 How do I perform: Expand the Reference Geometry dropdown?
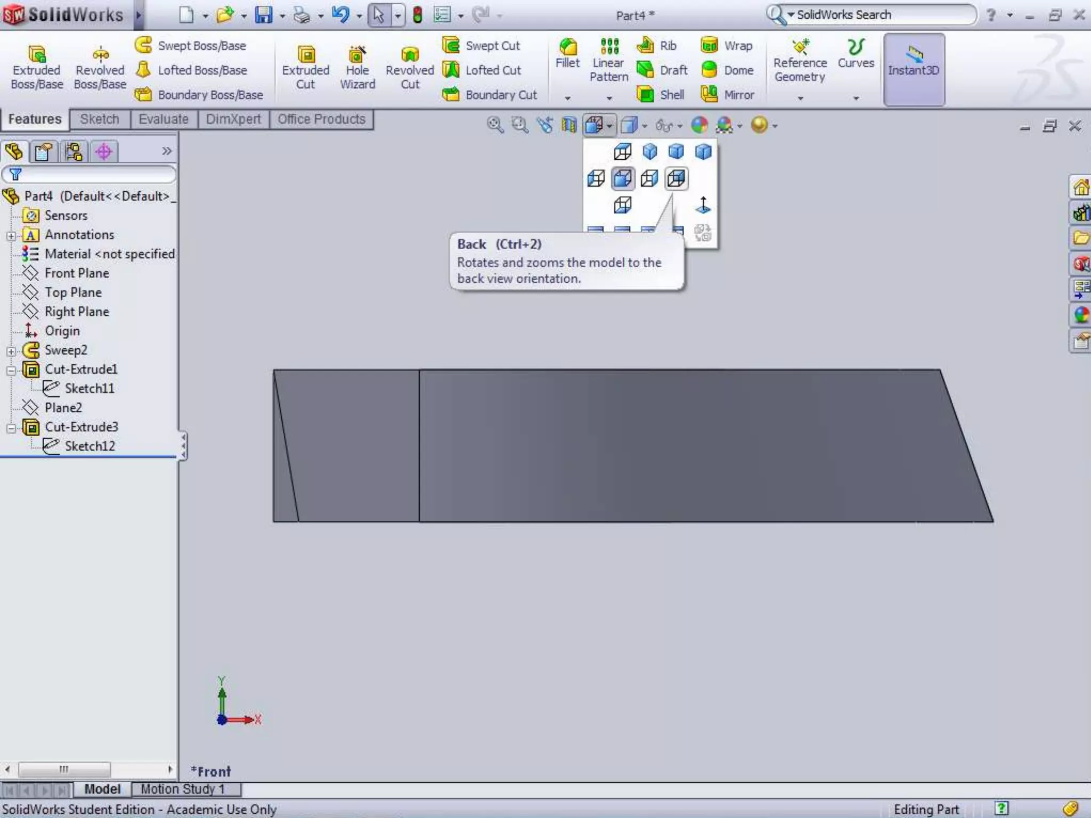click(x=800, y=98)
